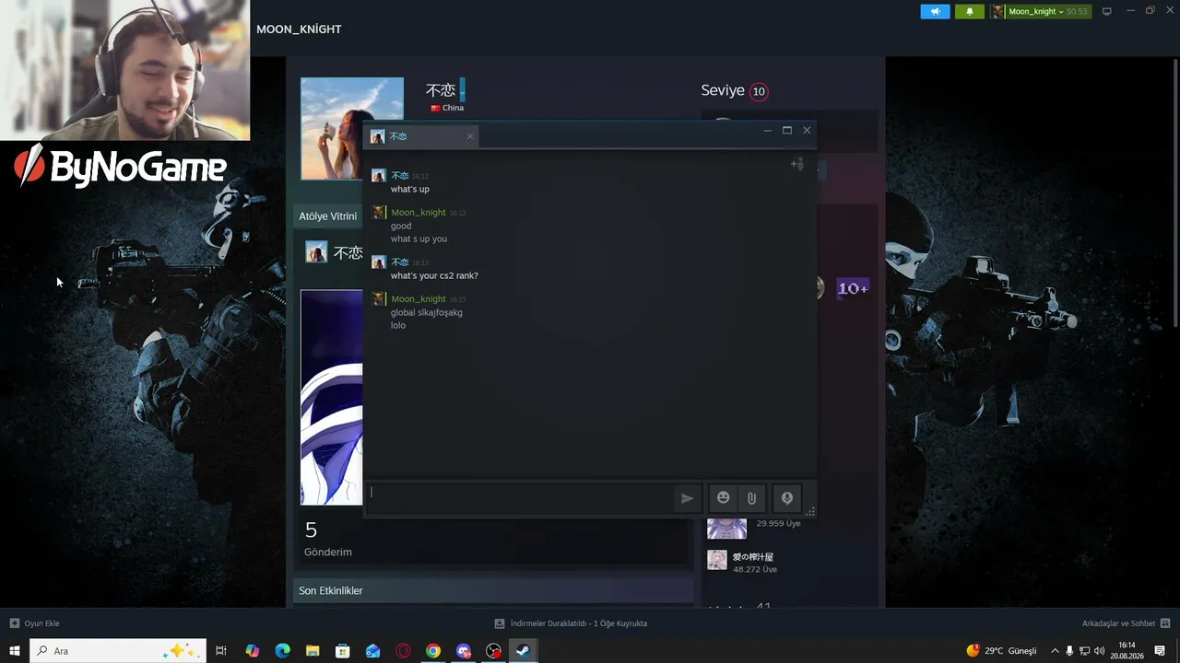Open Steam announcements megaphone button
This screenshot has width=1180, height=663.
pyautogui.click(x=935, y=12)
